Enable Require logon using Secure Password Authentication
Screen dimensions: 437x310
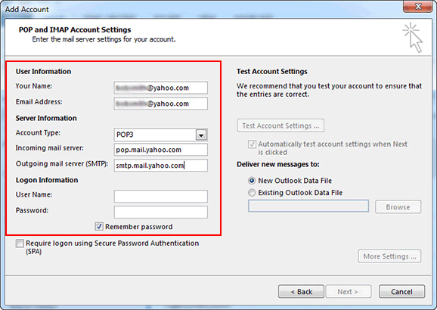pos(20,243)
